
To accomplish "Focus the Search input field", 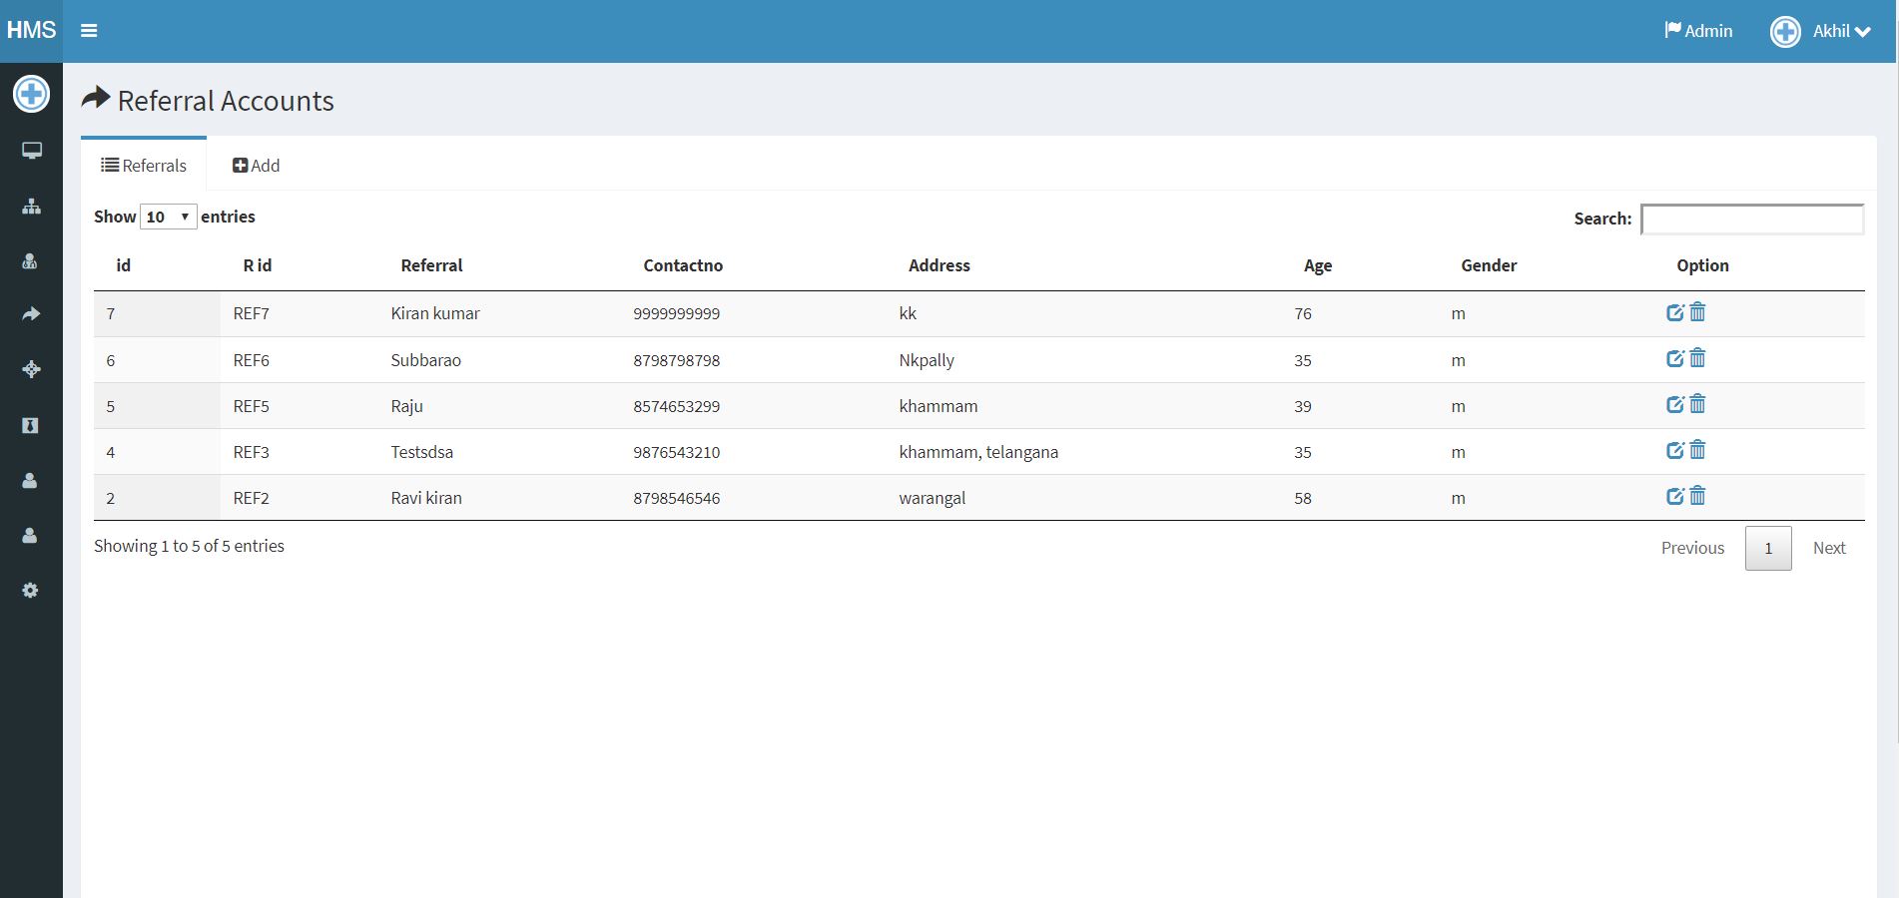I will (x=1751, y=220).
